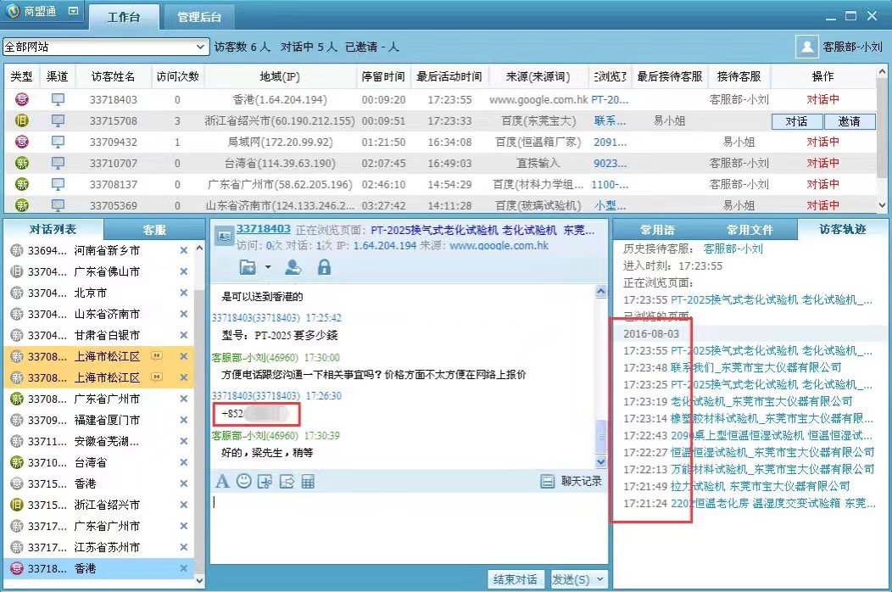The image size is (892, 592).
Task: Open the calculator icon in chat toolbar
Action: tap(308, 482)
